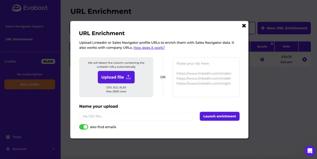The image size is (317, 159).
Task: Click the question mark in Emails row
Action: (x=262, y=59)
